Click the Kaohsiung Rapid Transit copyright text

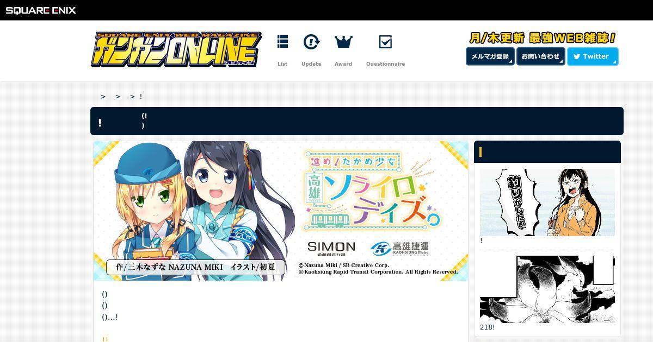pos(378,272)
